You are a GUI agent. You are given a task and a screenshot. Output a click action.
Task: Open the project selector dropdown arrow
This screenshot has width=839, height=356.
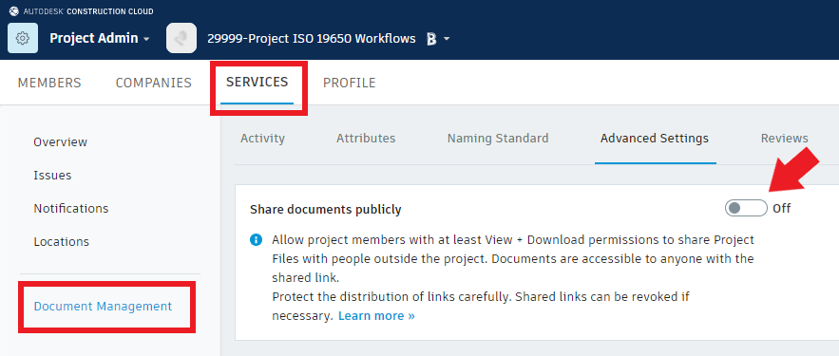447,39
